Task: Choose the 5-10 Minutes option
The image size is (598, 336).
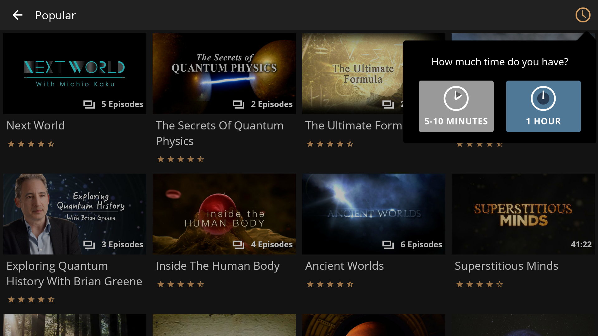Action: pos(456,106)
